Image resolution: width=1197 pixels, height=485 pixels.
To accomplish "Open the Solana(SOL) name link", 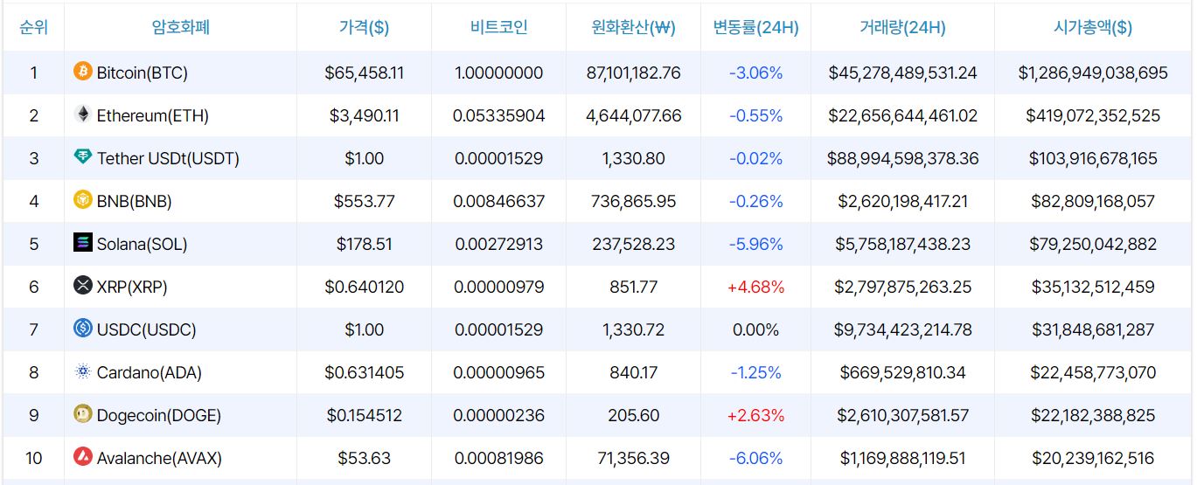I will click(x=142, y=244).
